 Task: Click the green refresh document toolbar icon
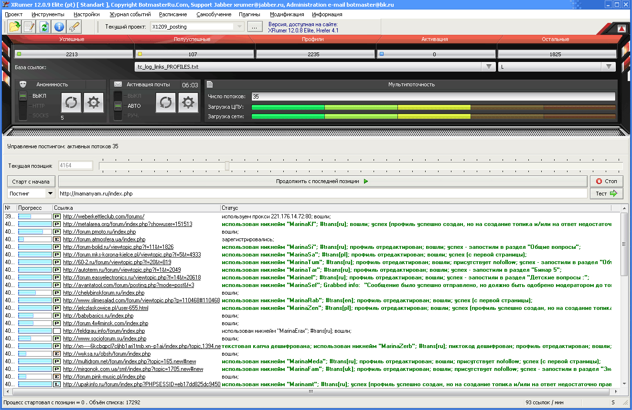point(44,27)
